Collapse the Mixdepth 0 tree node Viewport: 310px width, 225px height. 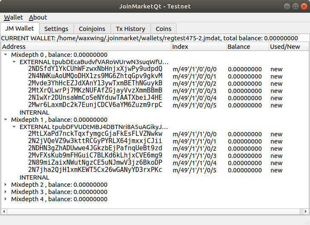tap(6, 55)
